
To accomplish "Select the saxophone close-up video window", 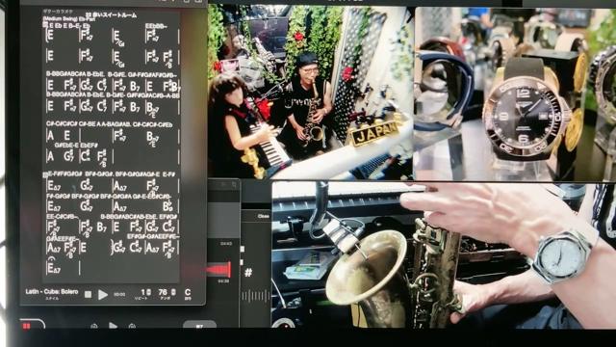I will 444,254.
